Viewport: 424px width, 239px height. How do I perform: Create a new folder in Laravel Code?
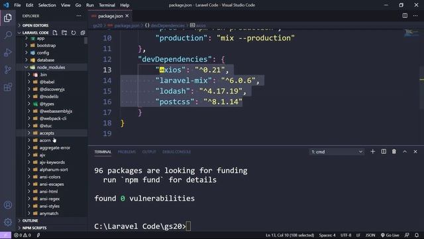tap(64, 33)
